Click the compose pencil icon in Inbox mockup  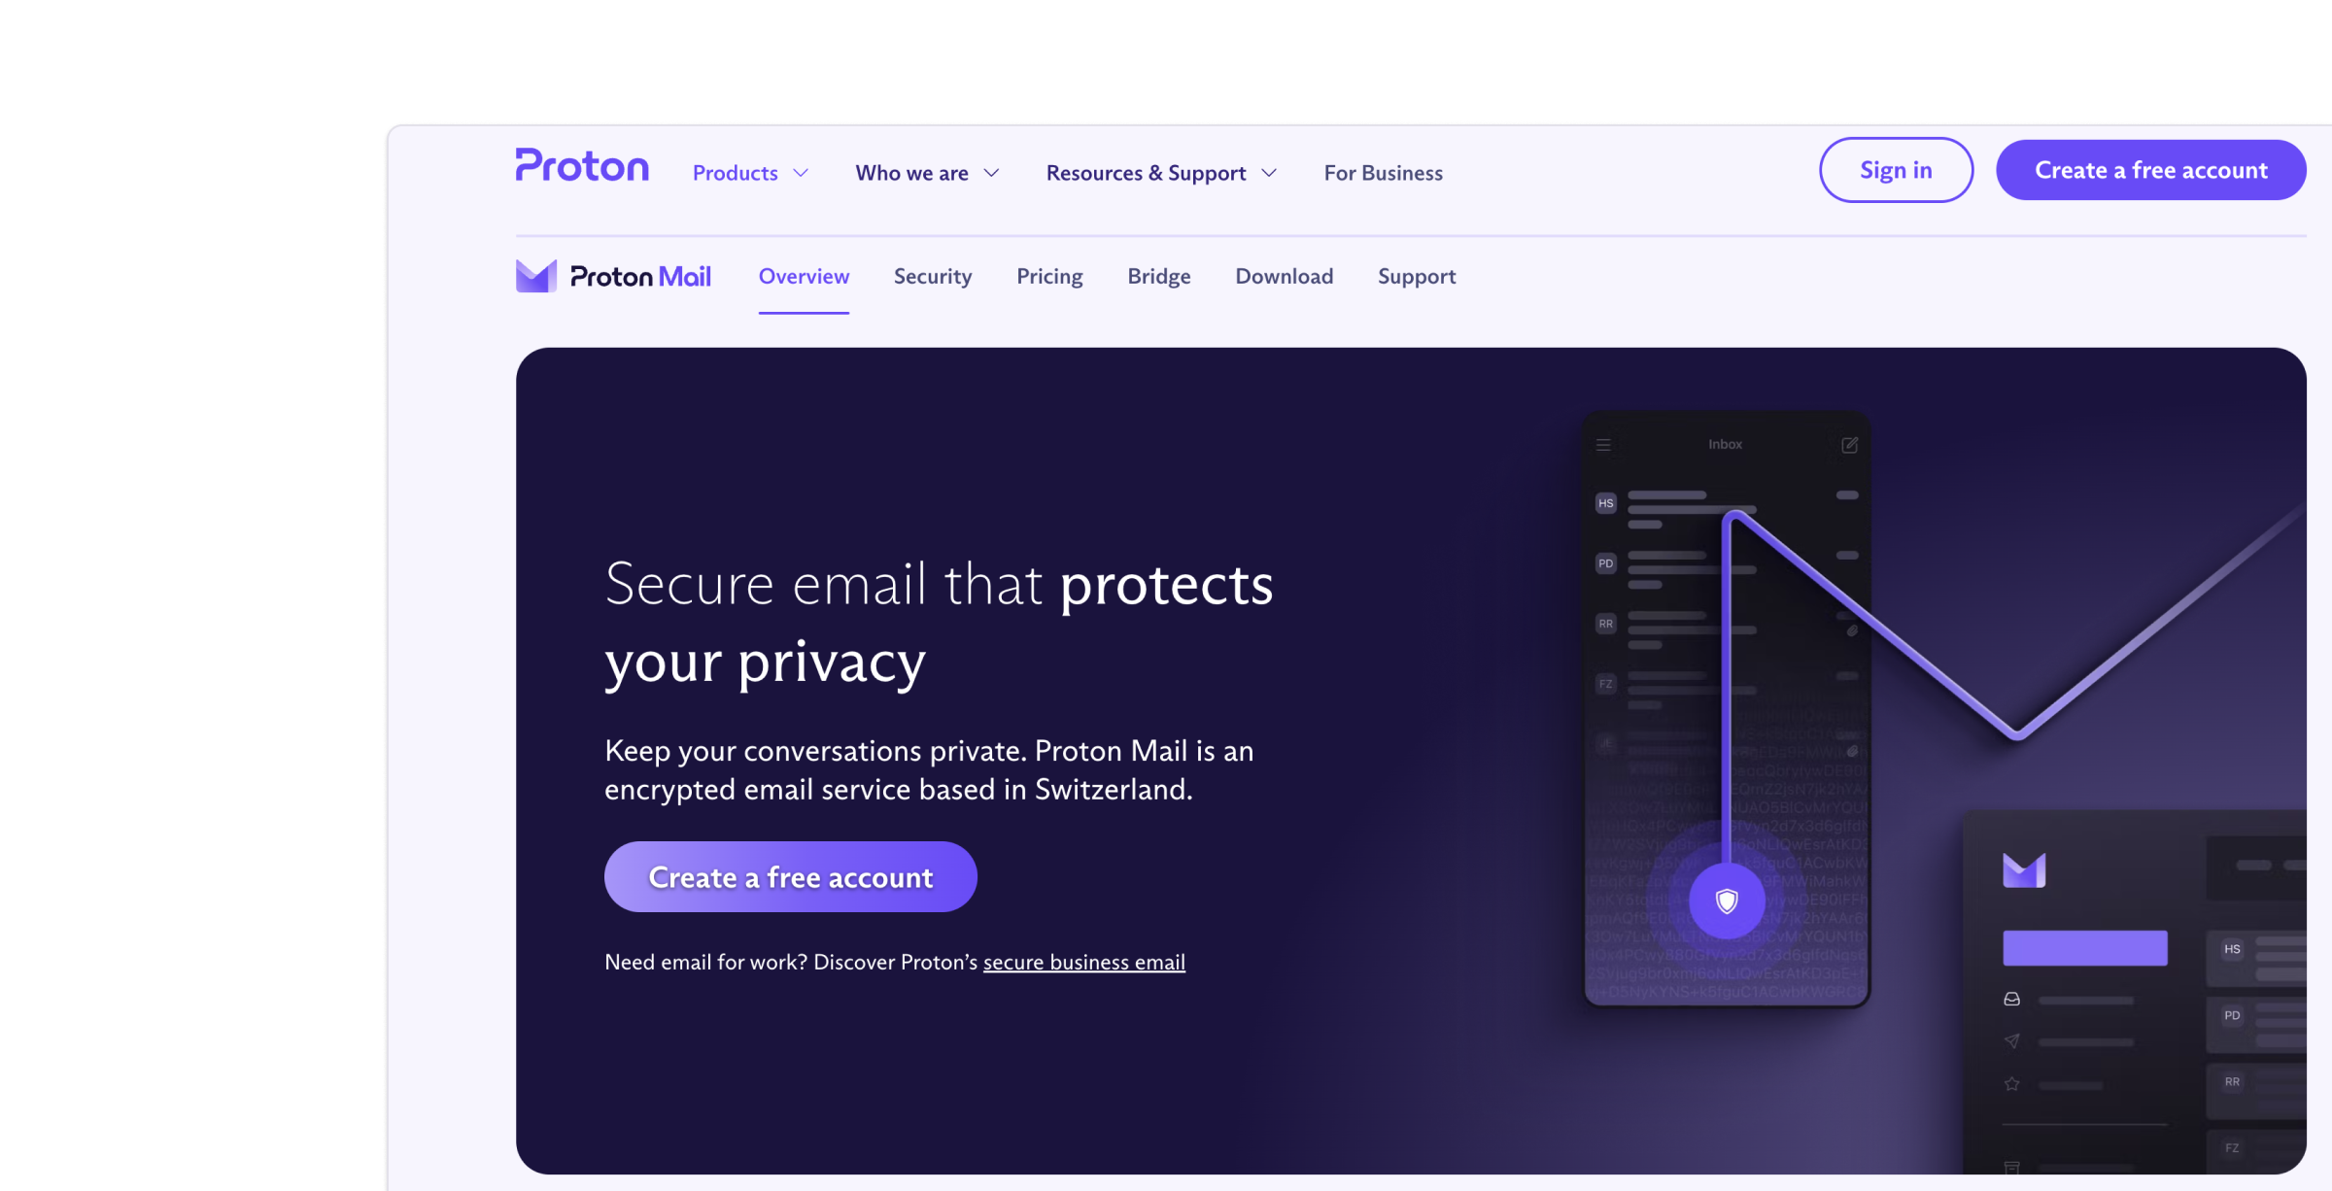point(1850,445)
